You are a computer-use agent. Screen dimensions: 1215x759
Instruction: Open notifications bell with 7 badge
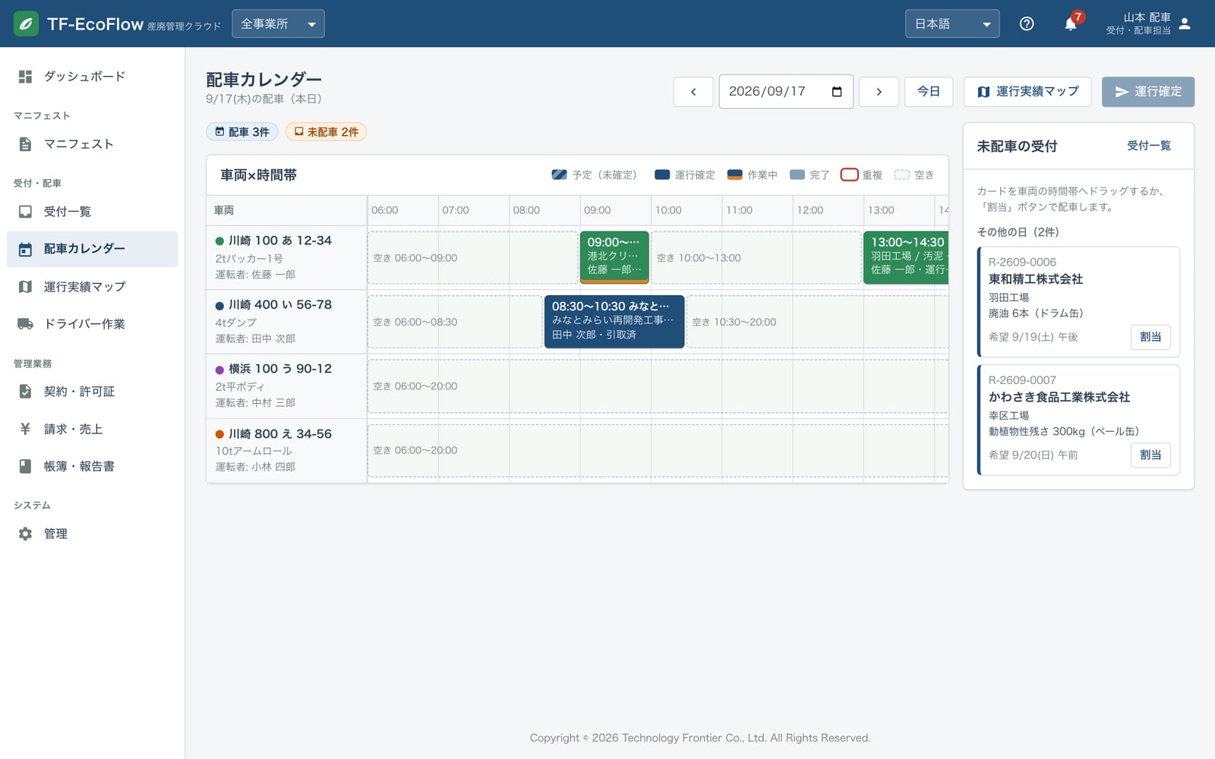coord(1071,24)
